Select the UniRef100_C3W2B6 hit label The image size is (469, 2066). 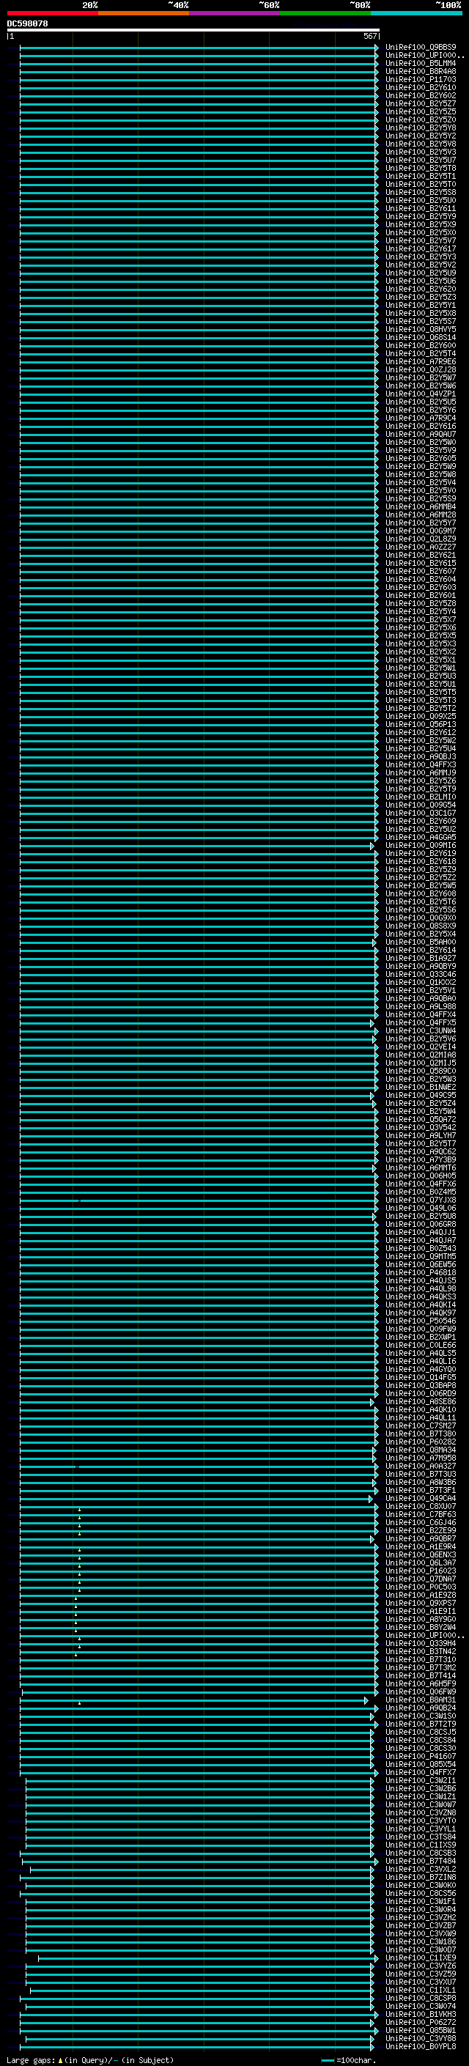421,1788
